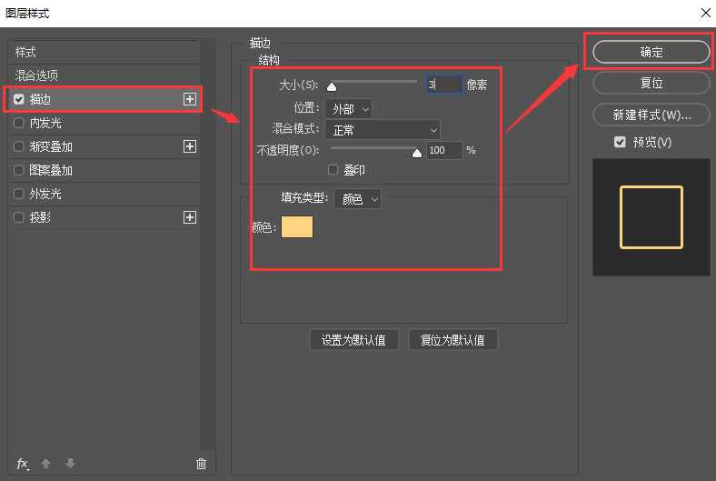Toggle the 叠印 checkbox

point(333,170)
